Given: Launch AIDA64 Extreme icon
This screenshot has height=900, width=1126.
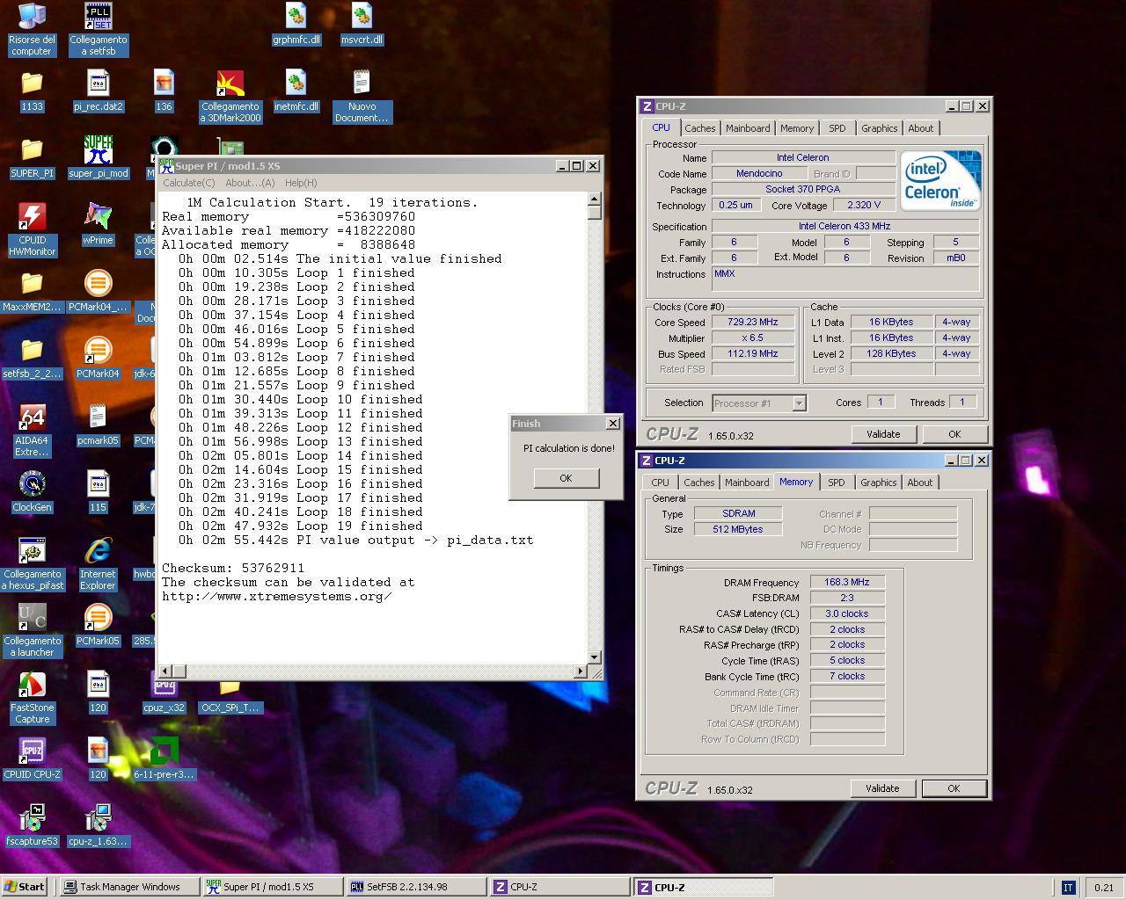Looking at the screenshot, I should pos(32,417).
